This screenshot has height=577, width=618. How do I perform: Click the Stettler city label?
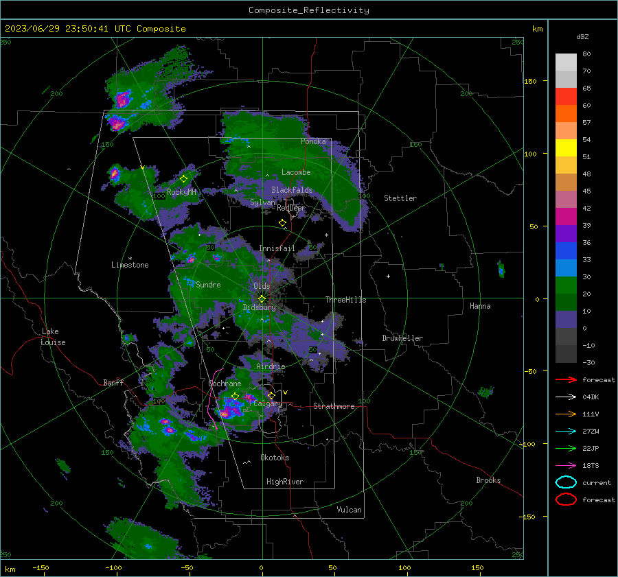tap(400, 198)
